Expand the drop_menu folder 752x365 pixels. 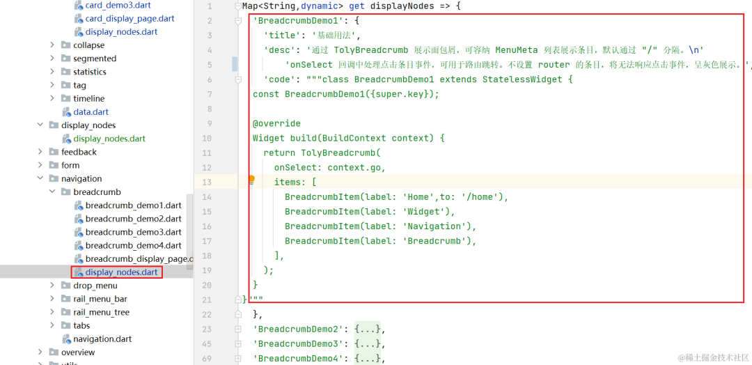click(x=52, y=286)
